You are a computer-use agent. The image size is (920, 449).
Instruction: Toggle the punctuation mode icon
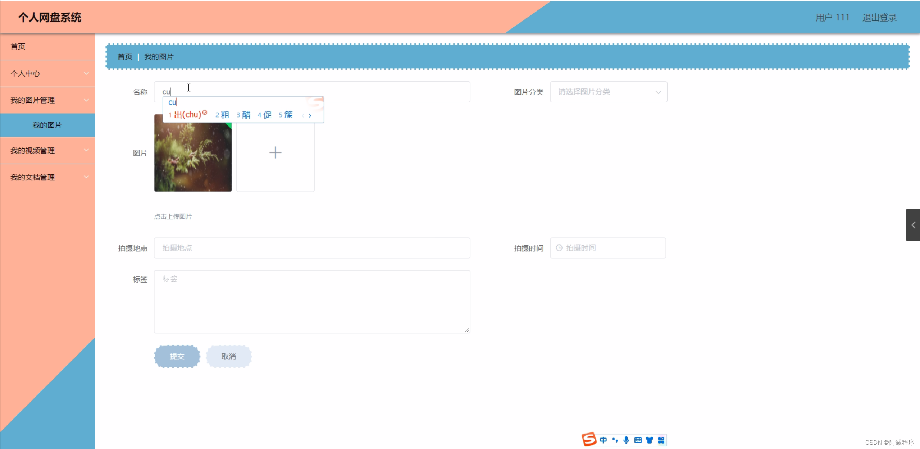tap(615, 440)
